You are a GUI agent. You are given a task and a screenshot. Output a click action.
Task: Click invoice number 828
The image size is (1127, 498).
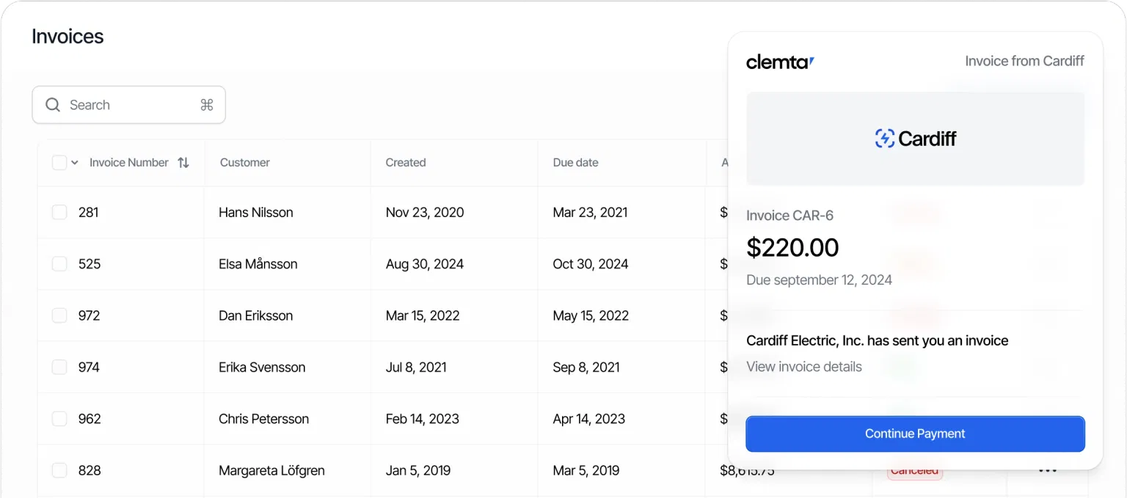(90, 470)
